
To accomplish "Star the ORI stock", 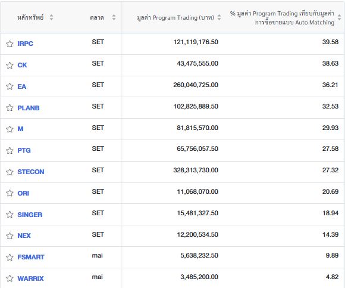I will [10, 193].
